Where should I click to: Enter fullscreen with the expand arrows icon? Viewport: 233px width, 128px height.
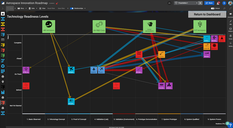(x=230, y=8)
